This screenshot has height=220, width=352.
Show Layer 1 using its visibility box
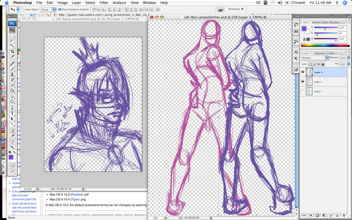(x=303, y=91)
